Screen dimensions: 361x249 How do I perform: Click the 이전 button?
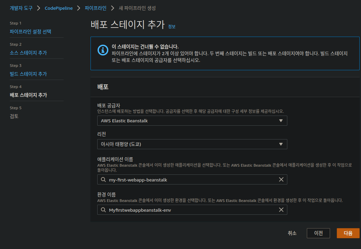[318, 233]
